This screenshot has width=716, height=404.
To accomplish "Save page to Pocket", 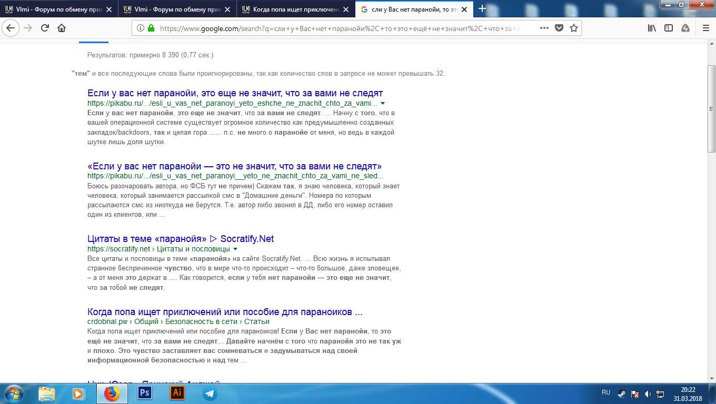I will (x=559, y=28).
